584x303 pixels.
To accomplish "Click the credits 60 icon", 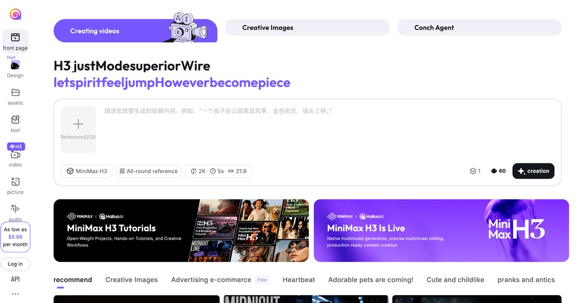I will click(494, 171).
